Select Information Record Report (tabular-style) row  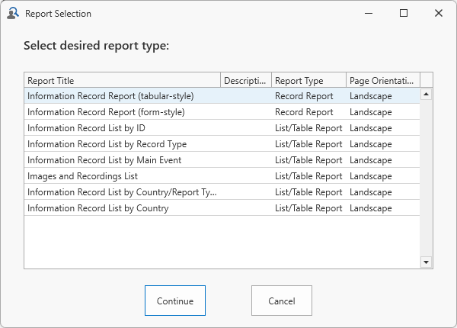tap(110, 96)
